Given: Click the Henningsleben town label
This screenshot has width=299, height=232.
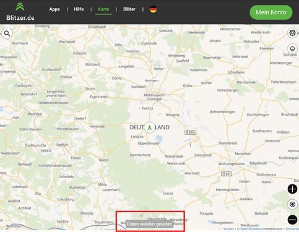Looking at the screenshot, I should coord(228,190).
